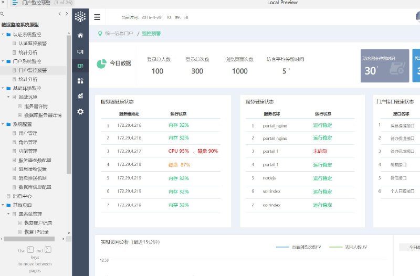The width and height of the screenshot is (420, 276).
Task: Open 统计分析 under 门户系统监控
Action: click(28, 79)
